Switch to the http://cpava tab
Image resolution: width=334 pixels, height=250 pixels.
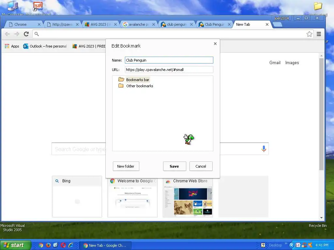click(62, 24)
